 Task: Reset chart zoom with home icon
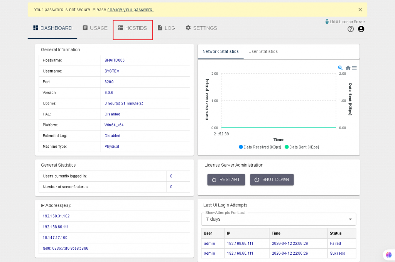click(x=348, y=68)
